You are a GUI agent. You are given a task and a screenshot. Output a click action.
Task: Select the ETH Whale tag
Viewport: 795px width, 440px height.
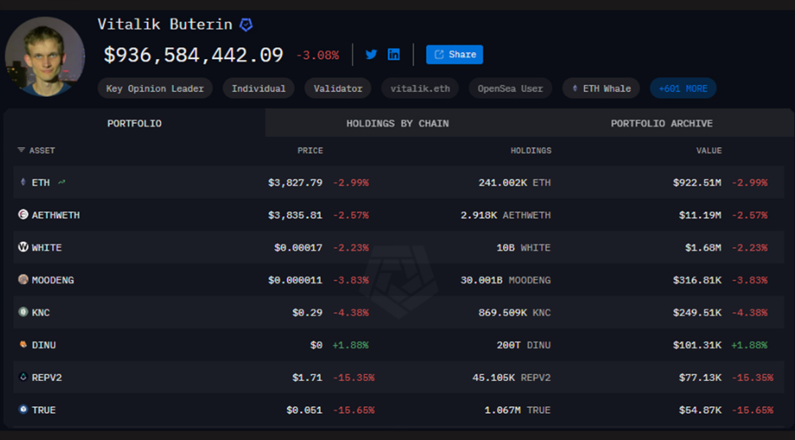(x=602, y=89)
